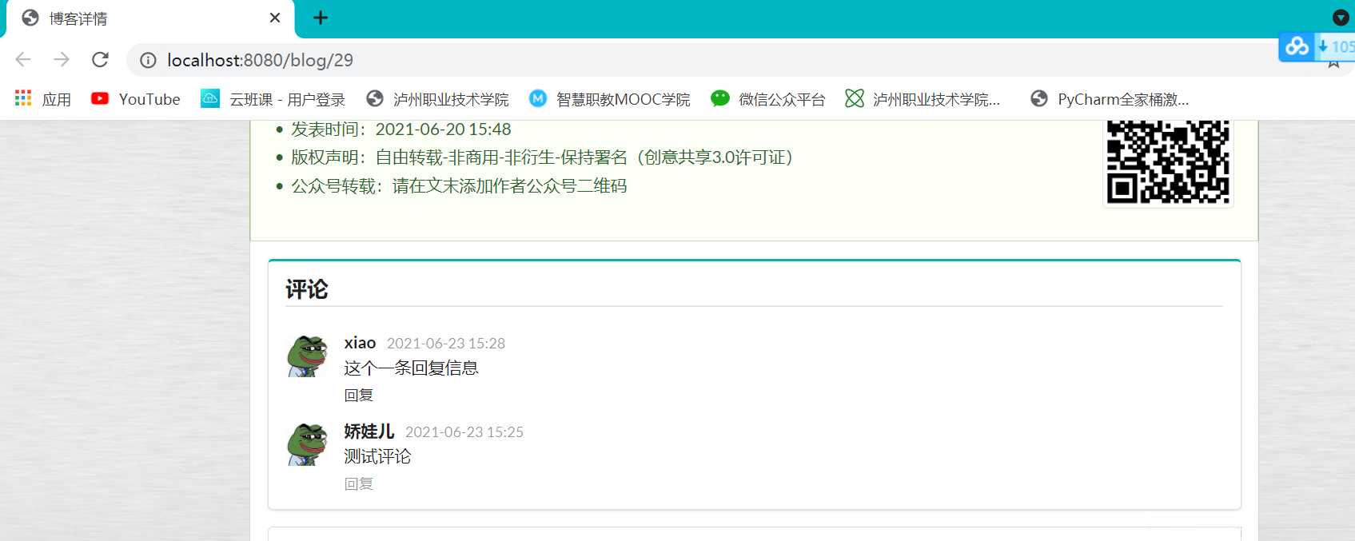Click the cloud extension icon
Viewport: 1355px width, 541px height.
pos(1297,46)
